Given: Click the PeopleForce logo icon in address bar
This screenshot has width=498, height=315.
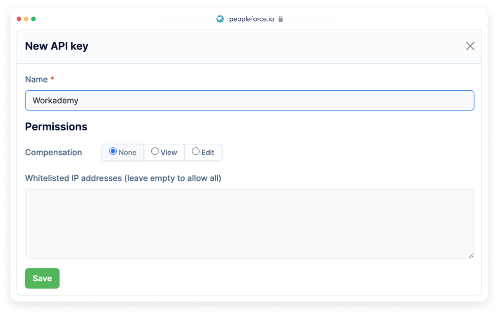Looking at the screenshot, I should pyautogui.click(x=220, y=19).
